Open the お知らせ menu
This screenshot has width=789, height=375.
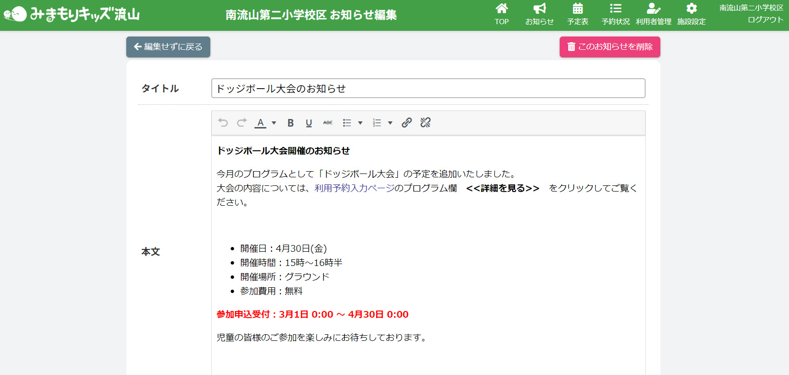pyautogui.click(x=539, y=14)
